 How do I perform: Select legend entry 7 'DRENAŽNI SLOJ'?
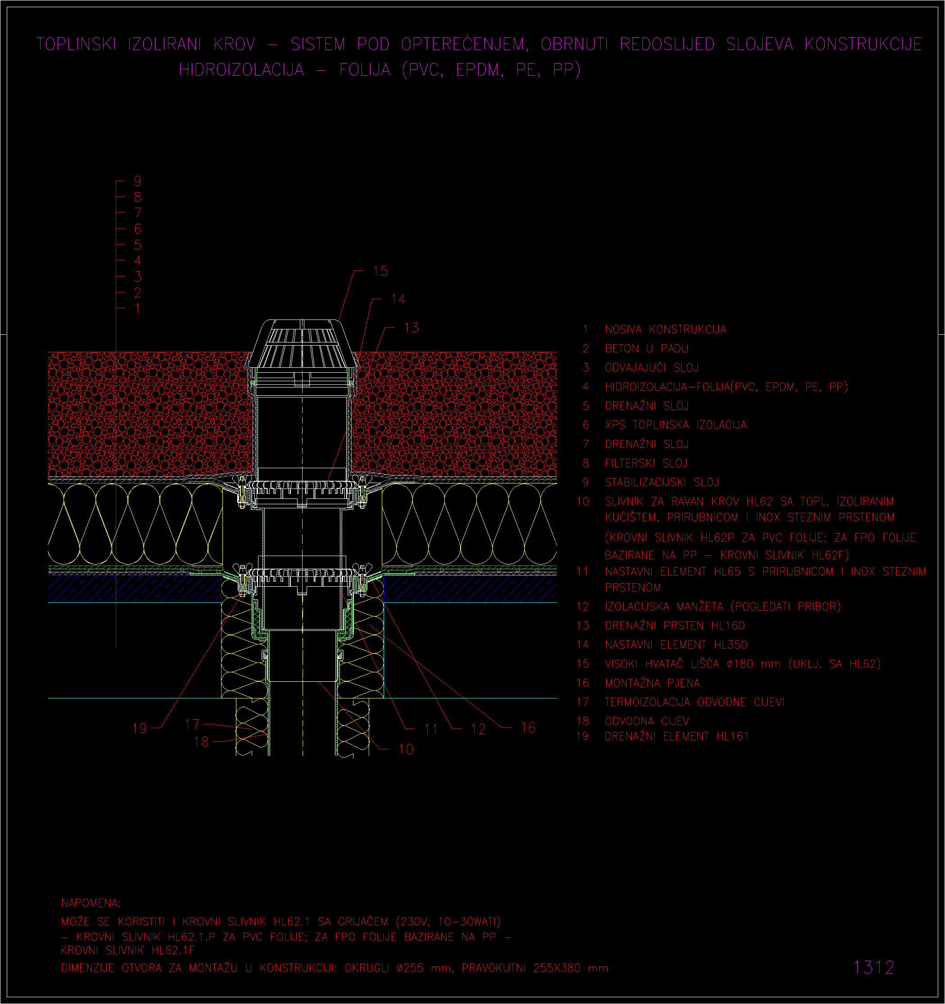point(647,444)
